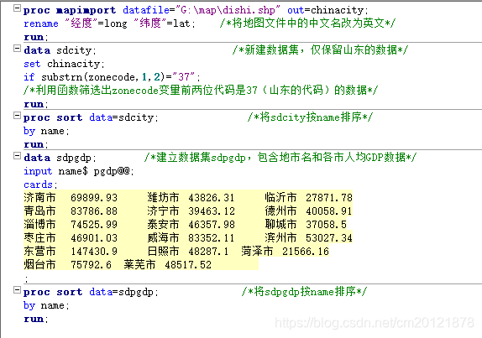Screen dimensions: 482x338
Task: Click the 'cards;' statement
Action: 40,185
